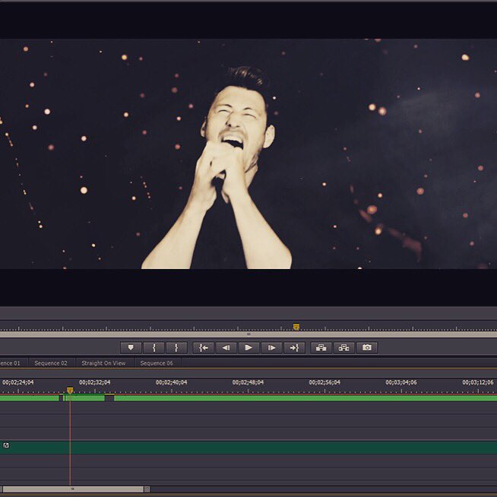Screen dimensions: 497x497
Task: Click timecode 00;02;24;04 on the ruler
Action: (18, 382)
